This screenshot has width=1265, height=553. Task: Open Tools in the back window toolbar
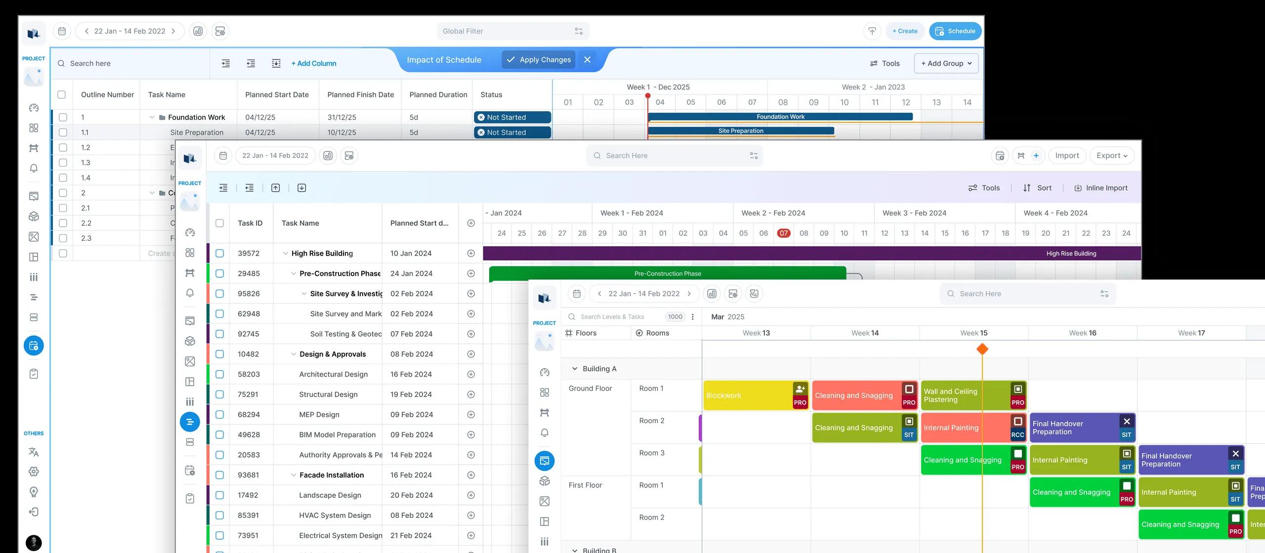885,63
